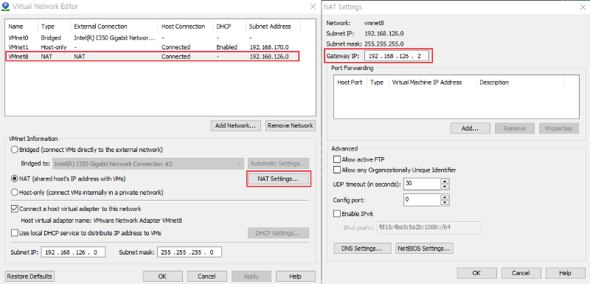The height and width of the screenshot is (284, 590).
Task: Select the VMnet0 Bridged network row
Action: [x=153, y=38]
